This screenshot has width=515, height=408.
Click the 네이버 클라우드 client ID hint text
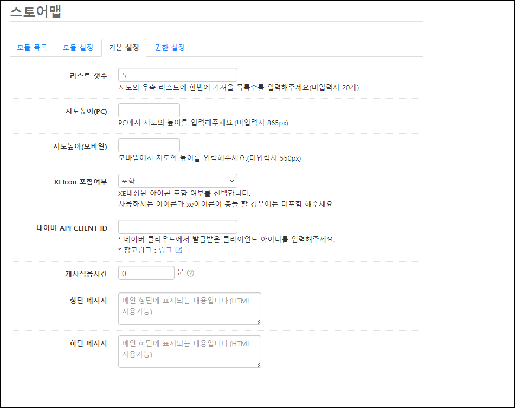[227, 239]
